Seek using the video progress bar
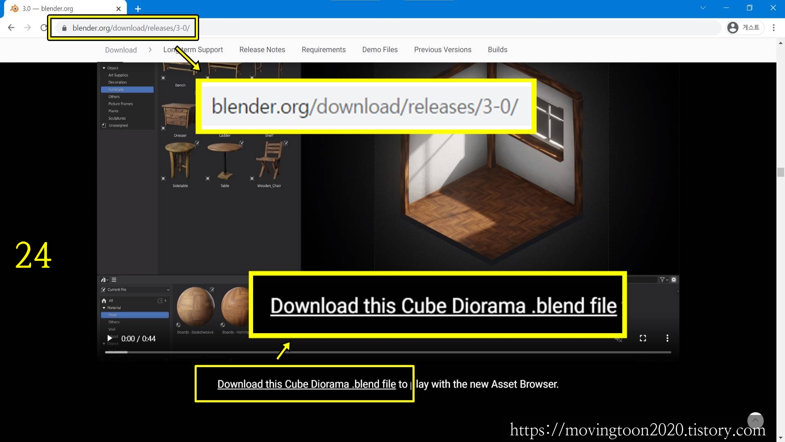Image resolution: width=785 pixels, height=442 pixels. tap(388, 352)
